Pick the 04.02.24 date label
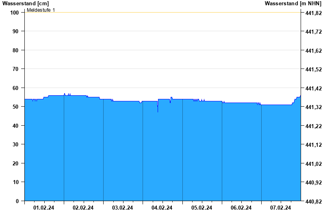 [162, 208]
